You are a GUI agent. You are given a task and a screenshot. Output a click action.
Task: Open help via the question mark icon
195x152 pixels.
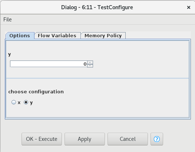click(x=157, y=139)
